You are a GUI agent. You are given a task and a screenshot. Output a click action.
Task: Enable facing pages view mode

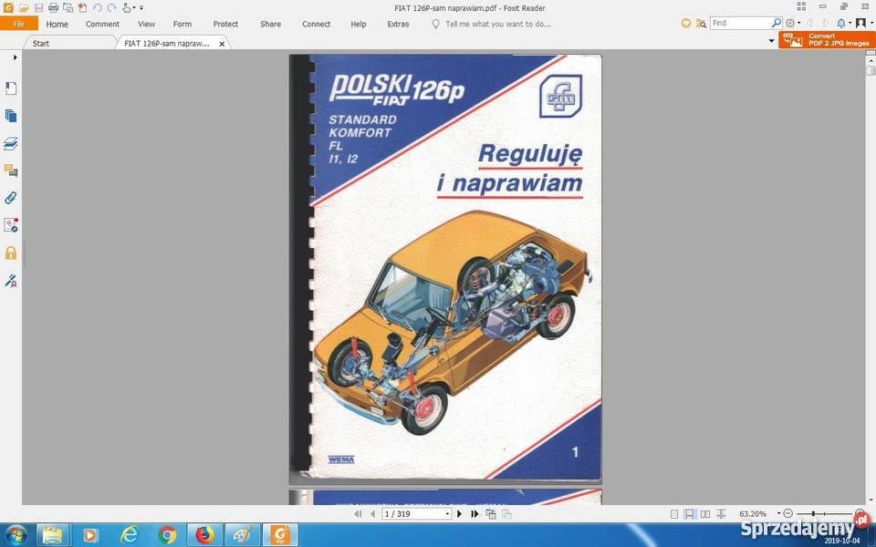[x=705, y=514]
